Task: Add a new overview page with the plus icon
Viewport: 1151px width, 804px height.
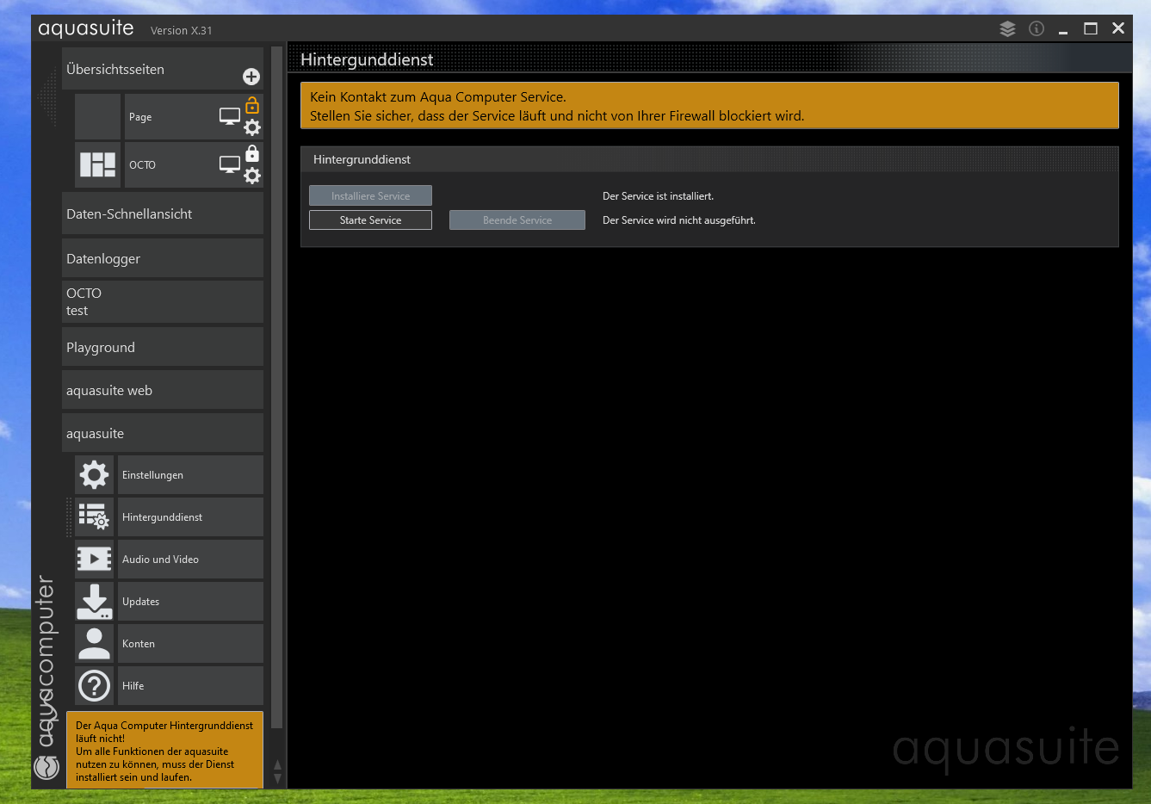Action: point(251,77)
